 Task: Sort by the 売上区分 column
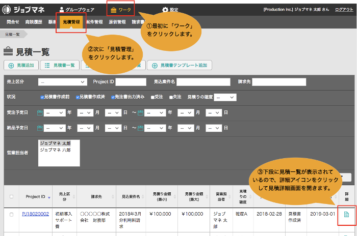(65, 196)
